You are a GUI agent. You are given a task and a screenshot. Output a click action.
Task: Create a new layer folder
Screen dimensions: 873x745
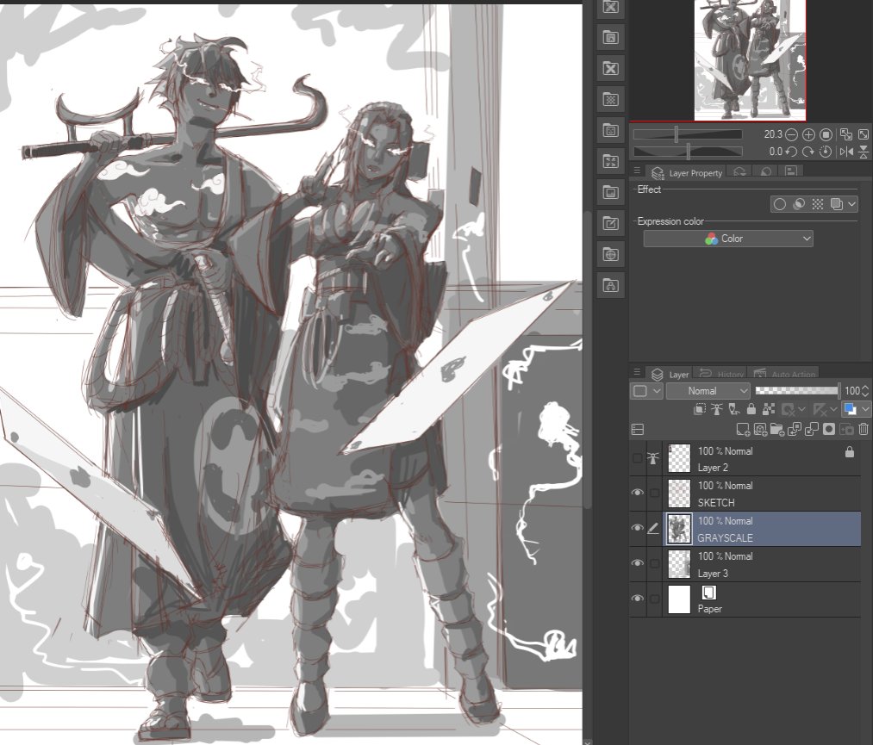coord(777,429)
